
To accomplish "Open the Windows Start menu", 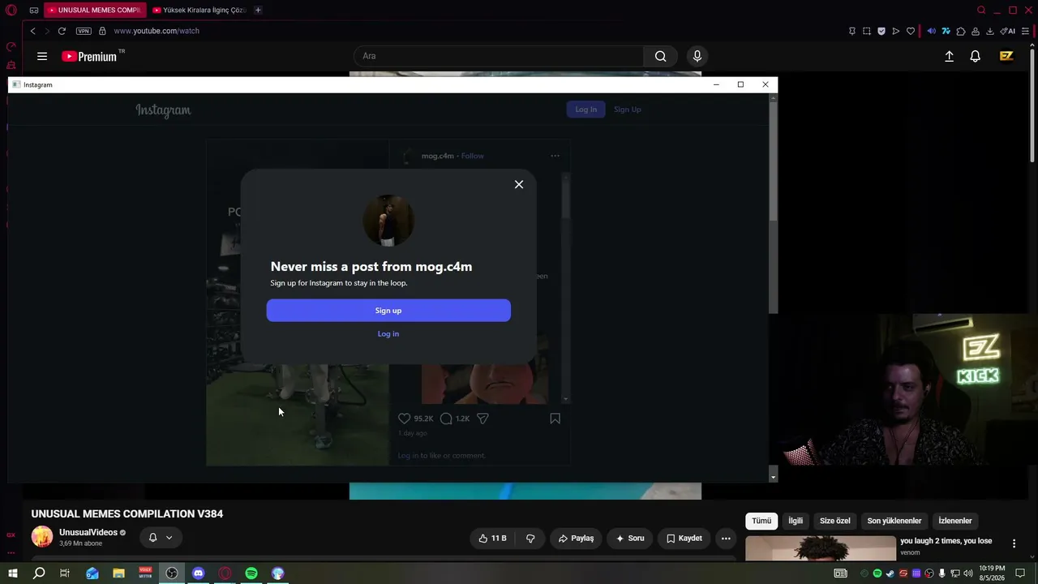I will [x=12, y=573].
